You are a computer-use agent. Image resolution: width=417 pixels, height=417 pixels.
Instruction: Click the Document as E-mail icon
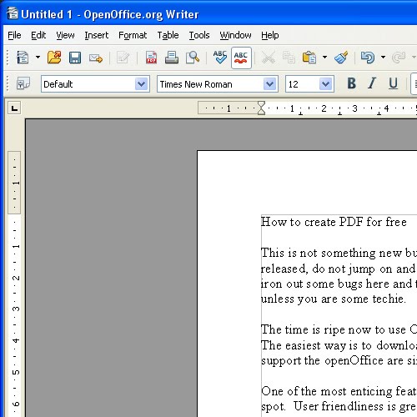pyautogui.click(x=96, y=58)
